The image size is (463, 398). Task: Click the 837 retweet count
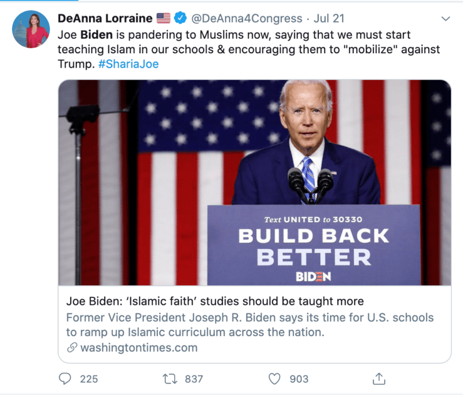click(194, 379)
